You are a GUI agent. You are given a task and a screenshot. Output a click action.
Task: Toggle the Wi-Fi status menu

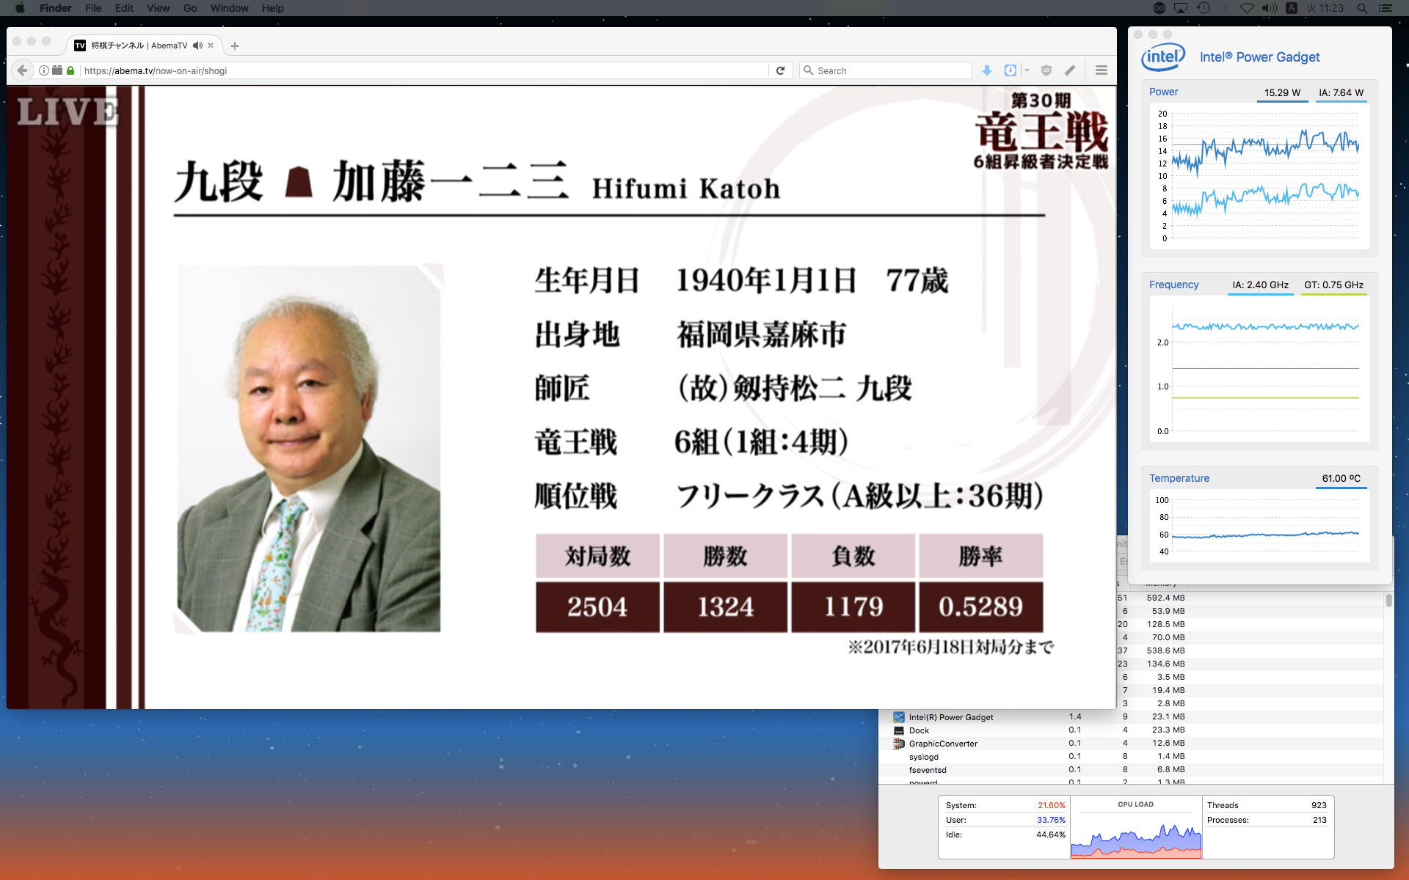[x=1247, y=8]
